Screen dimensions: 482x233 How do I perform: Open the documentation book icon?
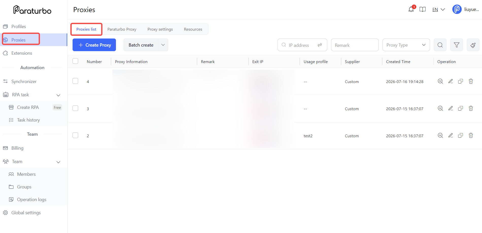click(423, 10)
